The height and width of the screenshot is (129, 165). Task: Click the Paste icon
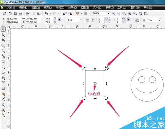[39, 14]
